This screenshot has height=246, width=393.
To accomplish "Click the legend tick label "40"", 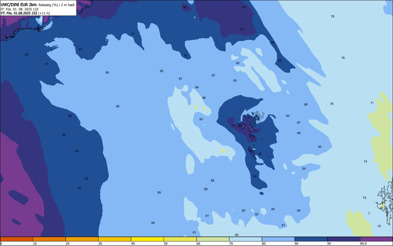I will (133, 244).
